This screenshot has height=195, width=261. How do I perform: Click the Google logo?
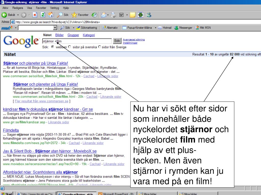click(x=21, y=41)
